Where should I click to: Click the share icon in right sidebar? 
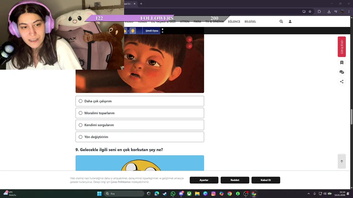(342, 81)
